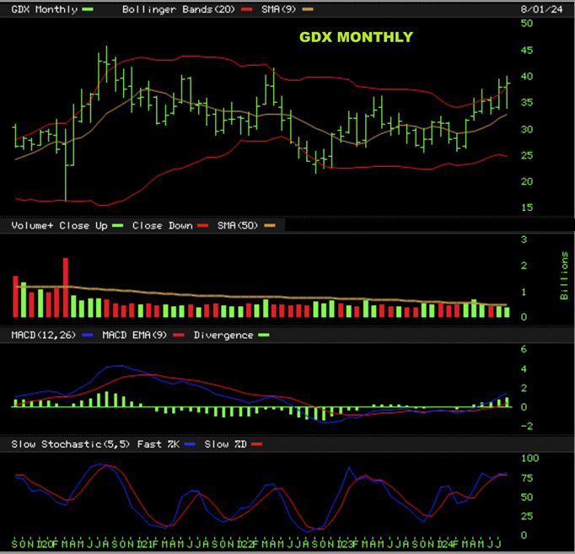Select the 'Slow %D' legend label
Screen dimensions: 575x554
click(225, 444)
